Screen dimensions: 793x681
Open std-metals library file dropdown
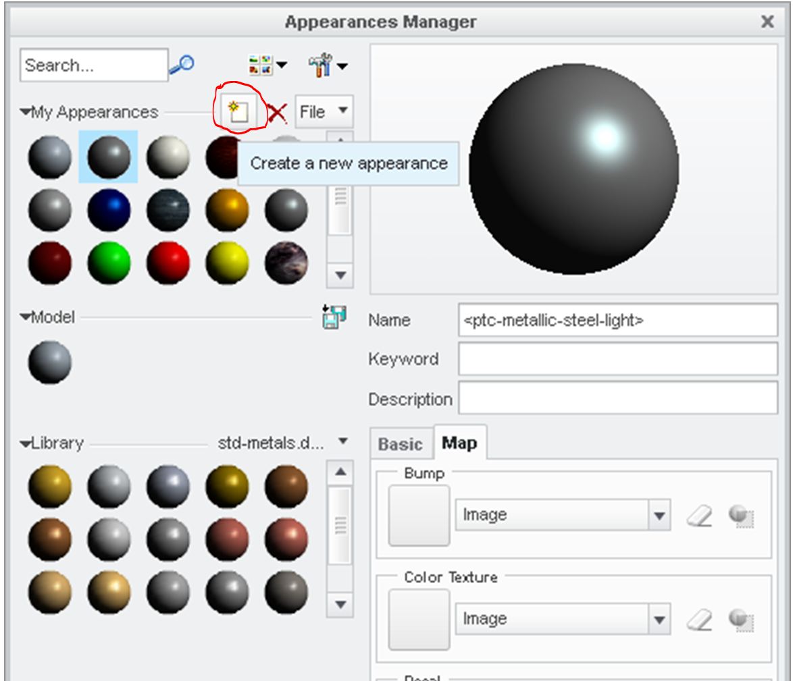[x=343, y=441]
